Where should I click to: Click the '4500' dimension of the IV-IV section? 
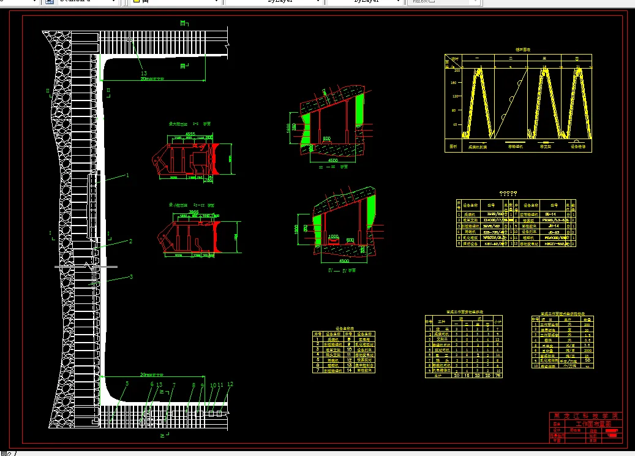coord(344,260)
